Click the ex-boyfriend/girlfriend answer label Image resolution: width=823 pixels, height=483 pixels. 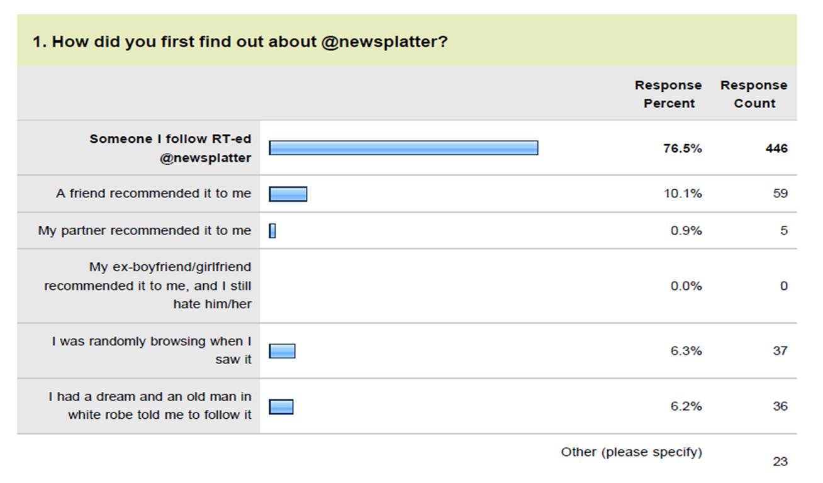click(x=148, y=286)
